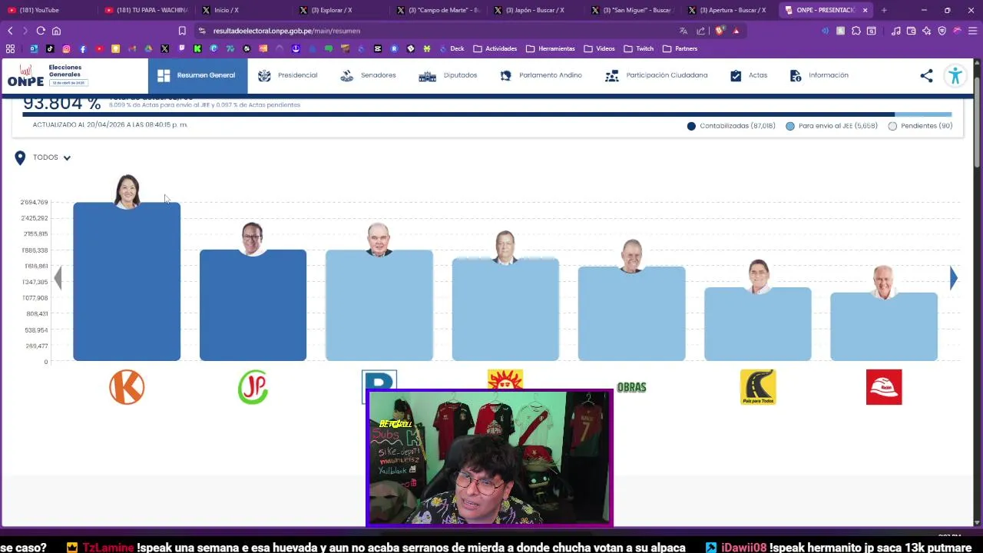Open the Instagram bookmark icon
The image size is (983, 553).
point(66,48)
